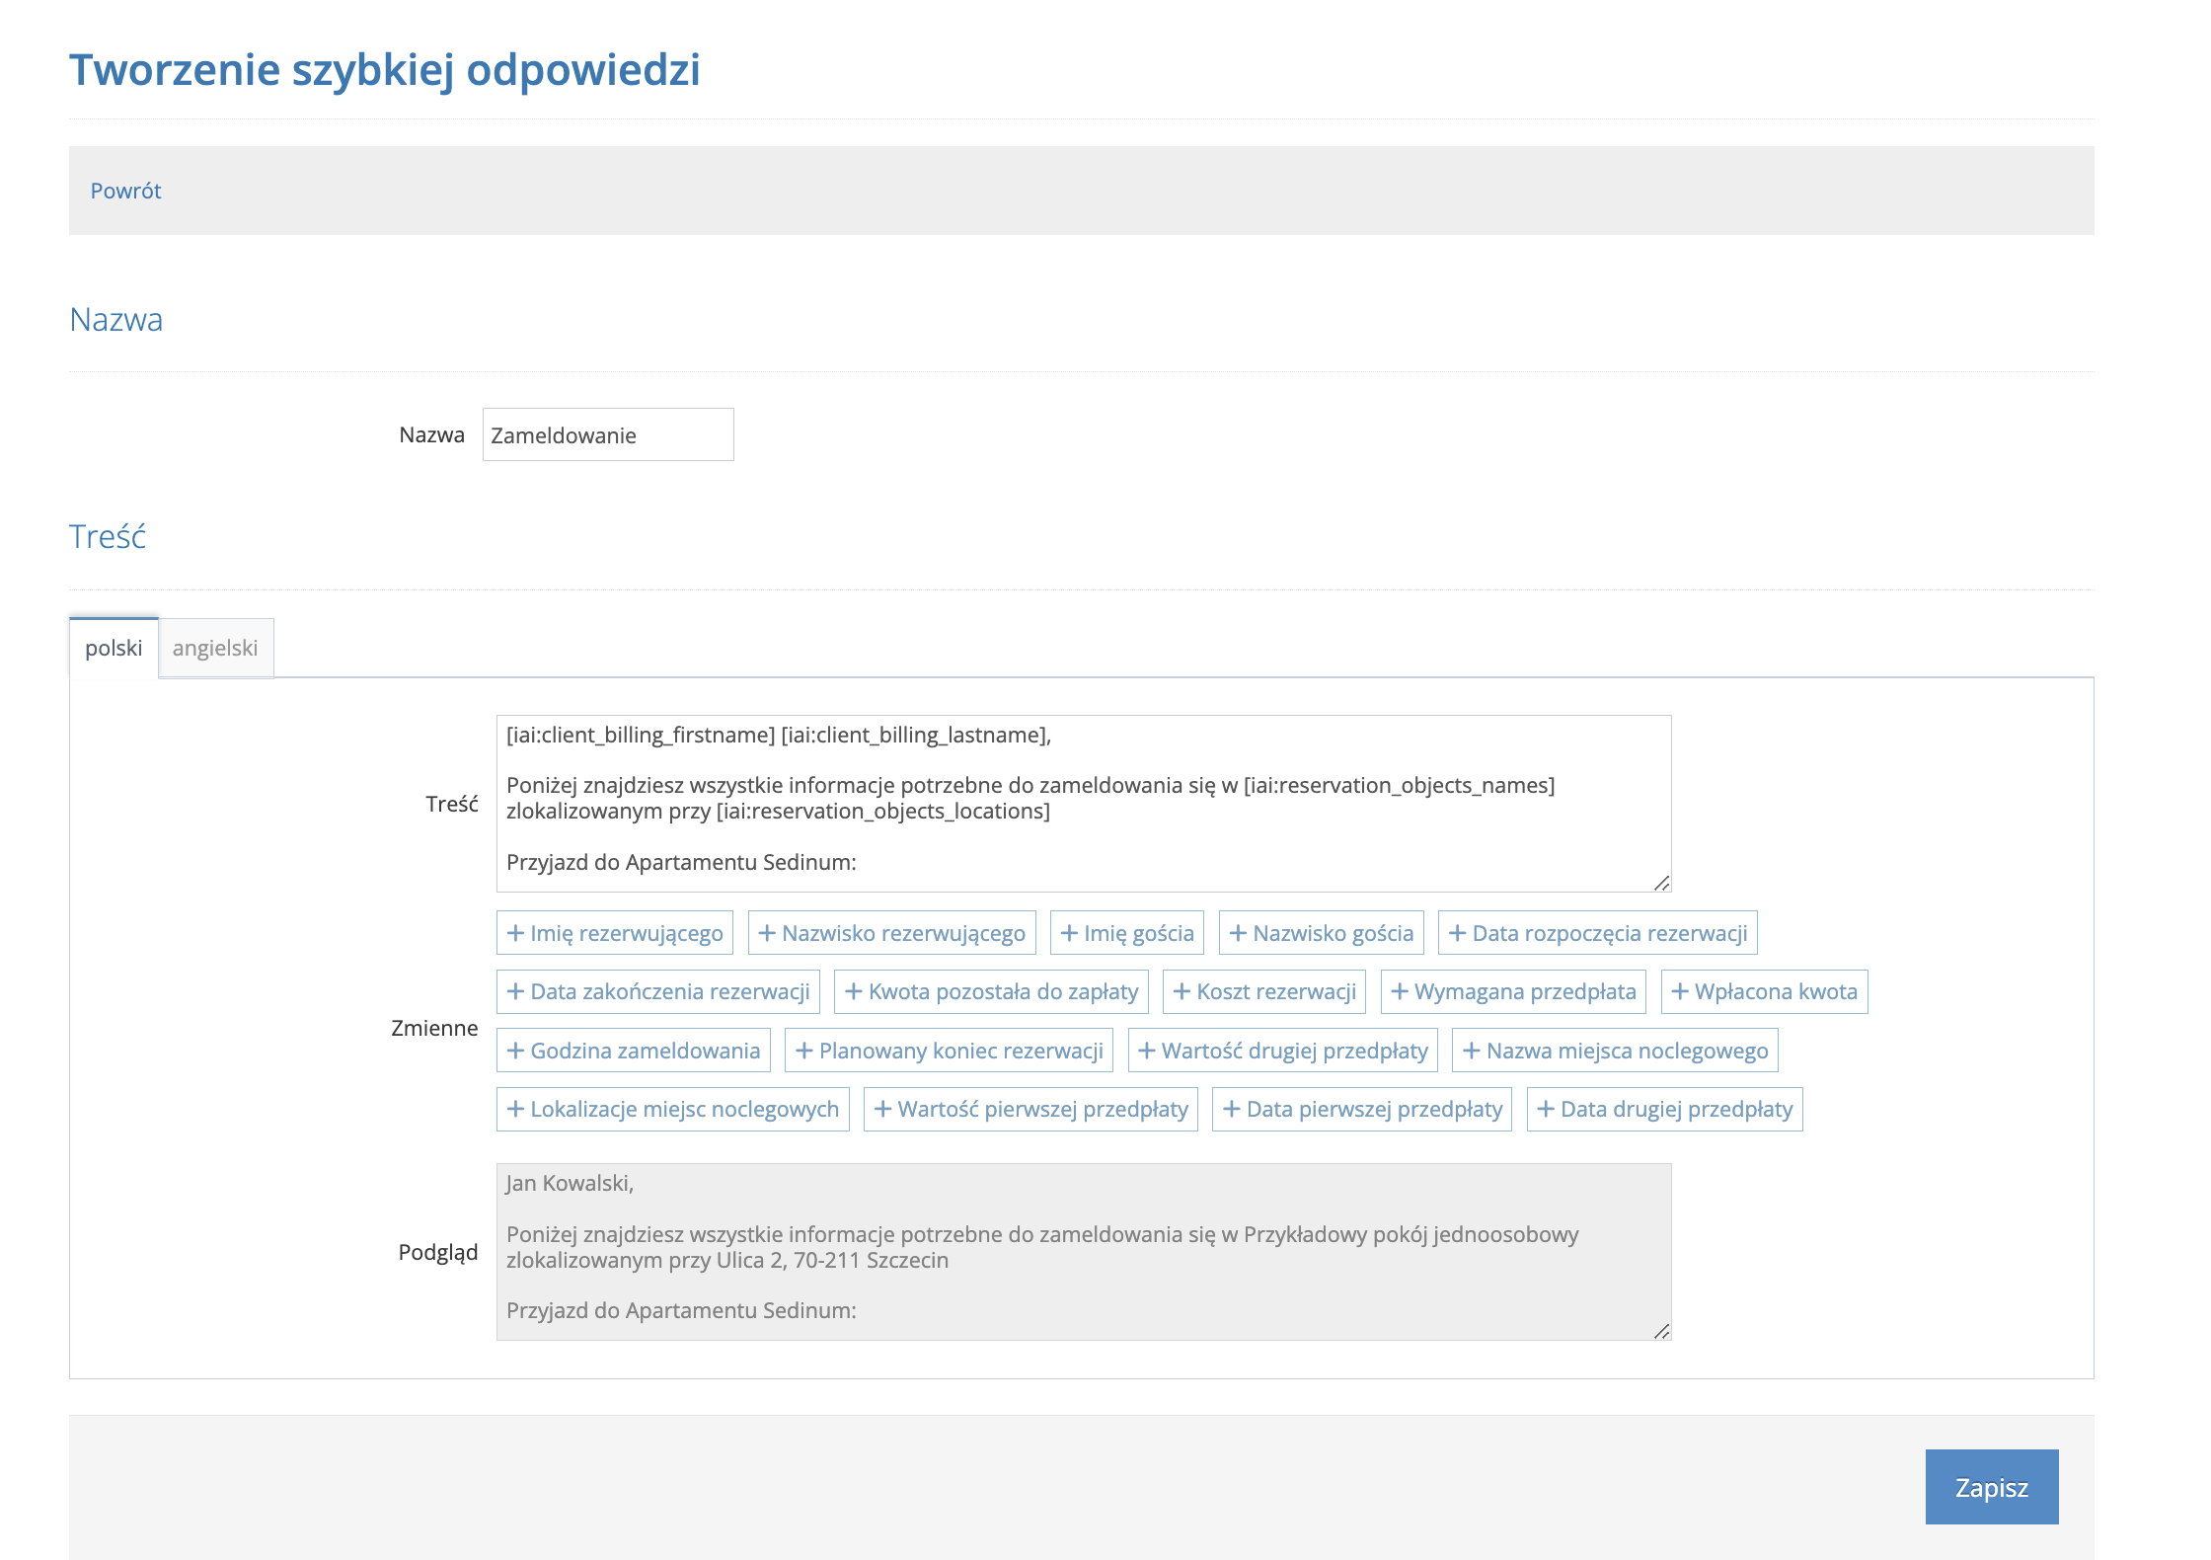Insert Nazwisko gościa variable
The width and height of the screenshot is (2211, 1560).
(x=1321, y=933)
